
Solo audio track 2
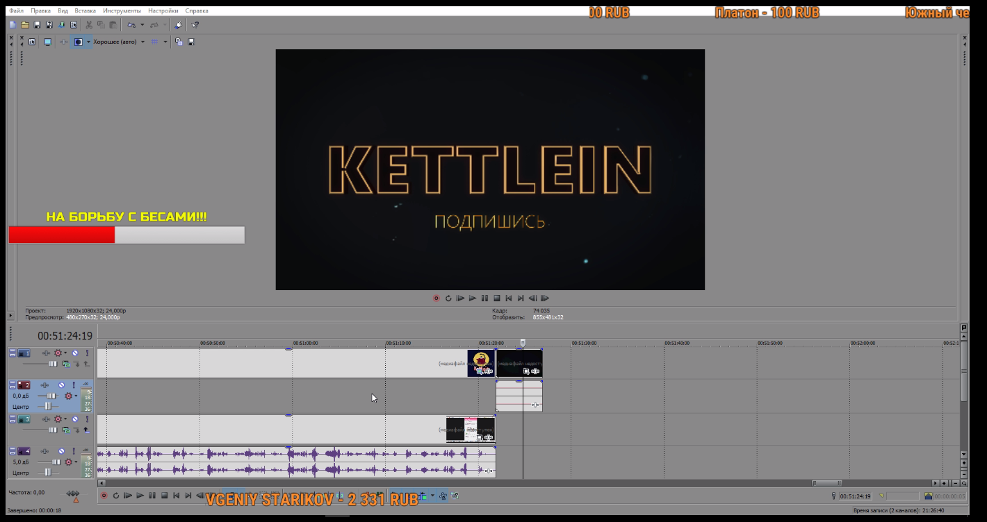pyautogui.click(x=74, y=385)
